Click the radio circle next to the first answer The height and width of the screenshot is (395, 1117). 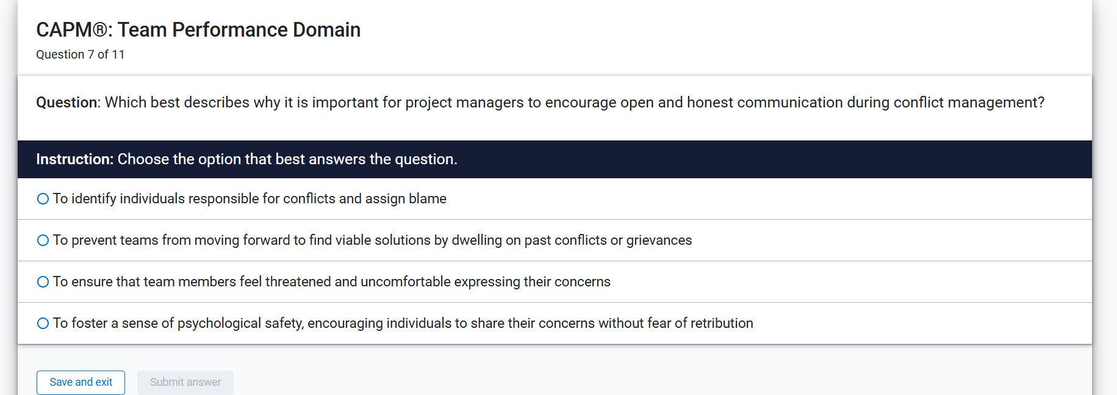click(x=43, y=198)
